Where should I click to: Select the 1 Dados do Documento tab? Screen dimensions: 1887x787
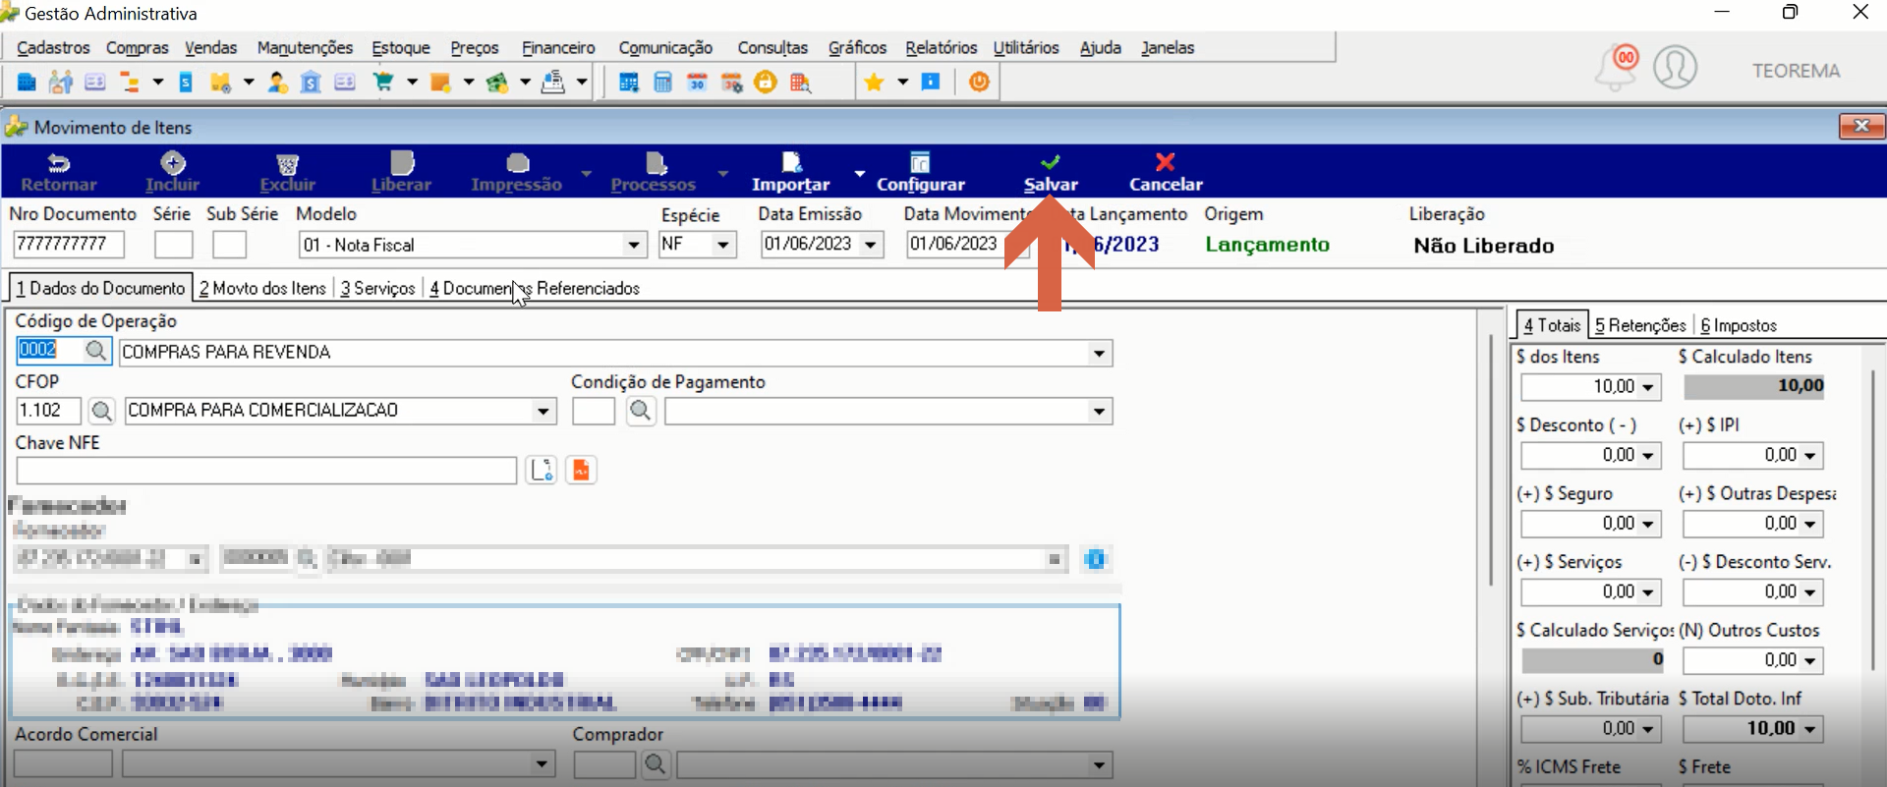(100, 288)
